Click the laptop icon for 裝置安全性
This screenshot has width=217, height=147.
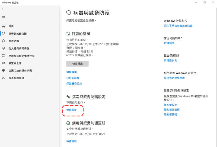click(x=4, y=63)
